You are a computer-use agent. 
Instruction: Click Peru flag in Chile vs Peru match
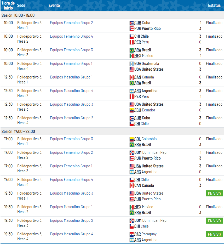[131, 42]
